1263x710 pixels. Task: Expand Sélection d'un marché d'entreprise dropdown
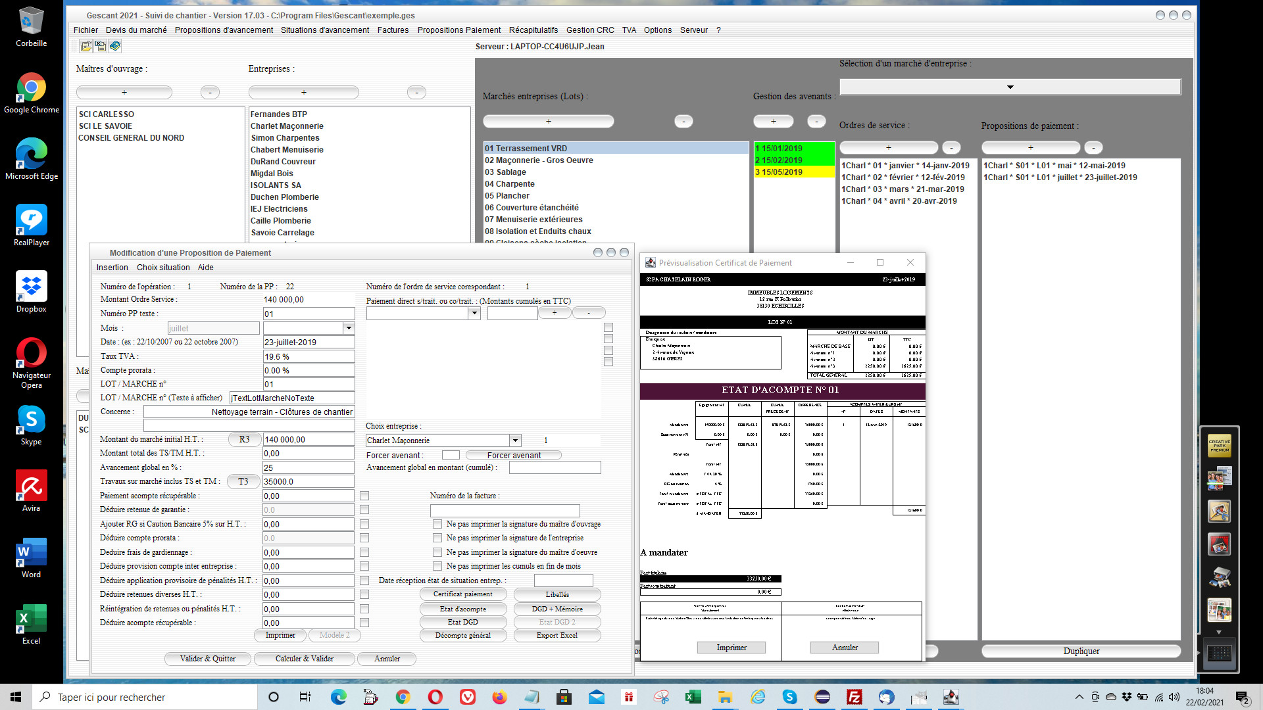coord(1010,87)
